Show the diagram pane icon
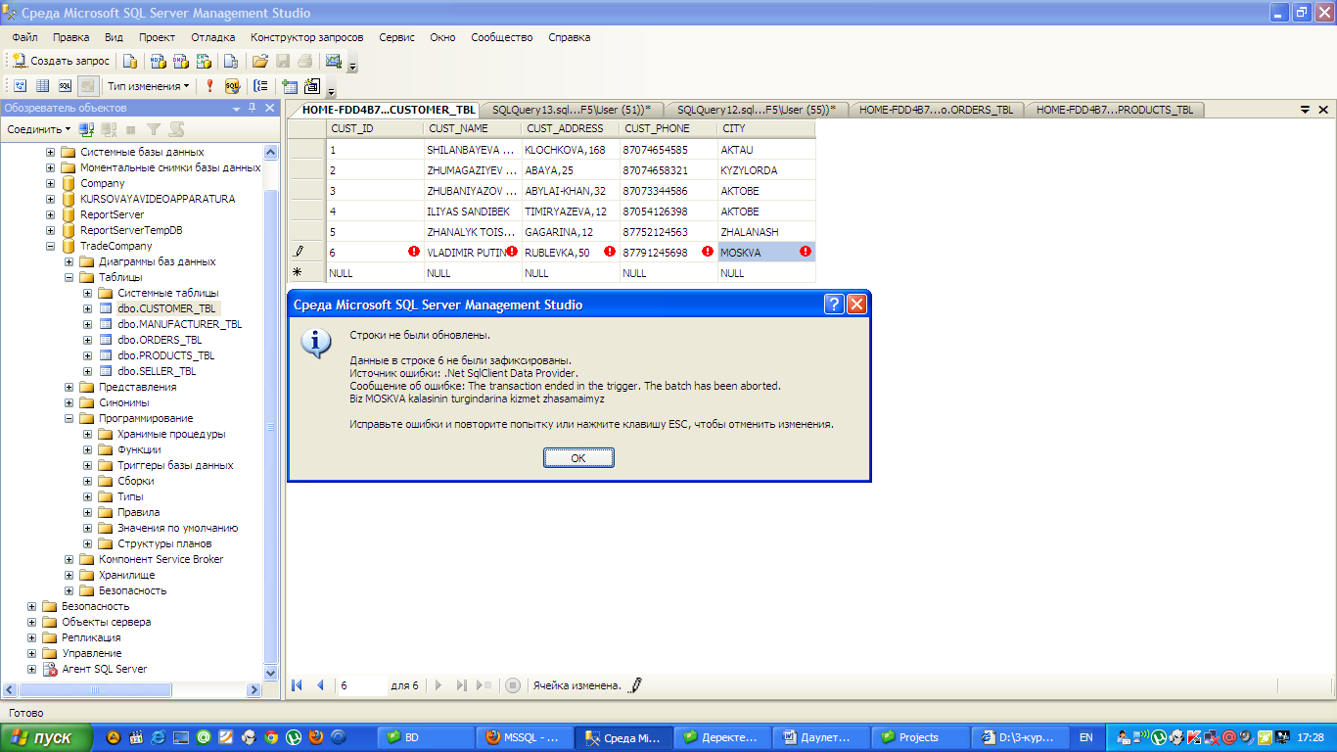 point(20,86)
